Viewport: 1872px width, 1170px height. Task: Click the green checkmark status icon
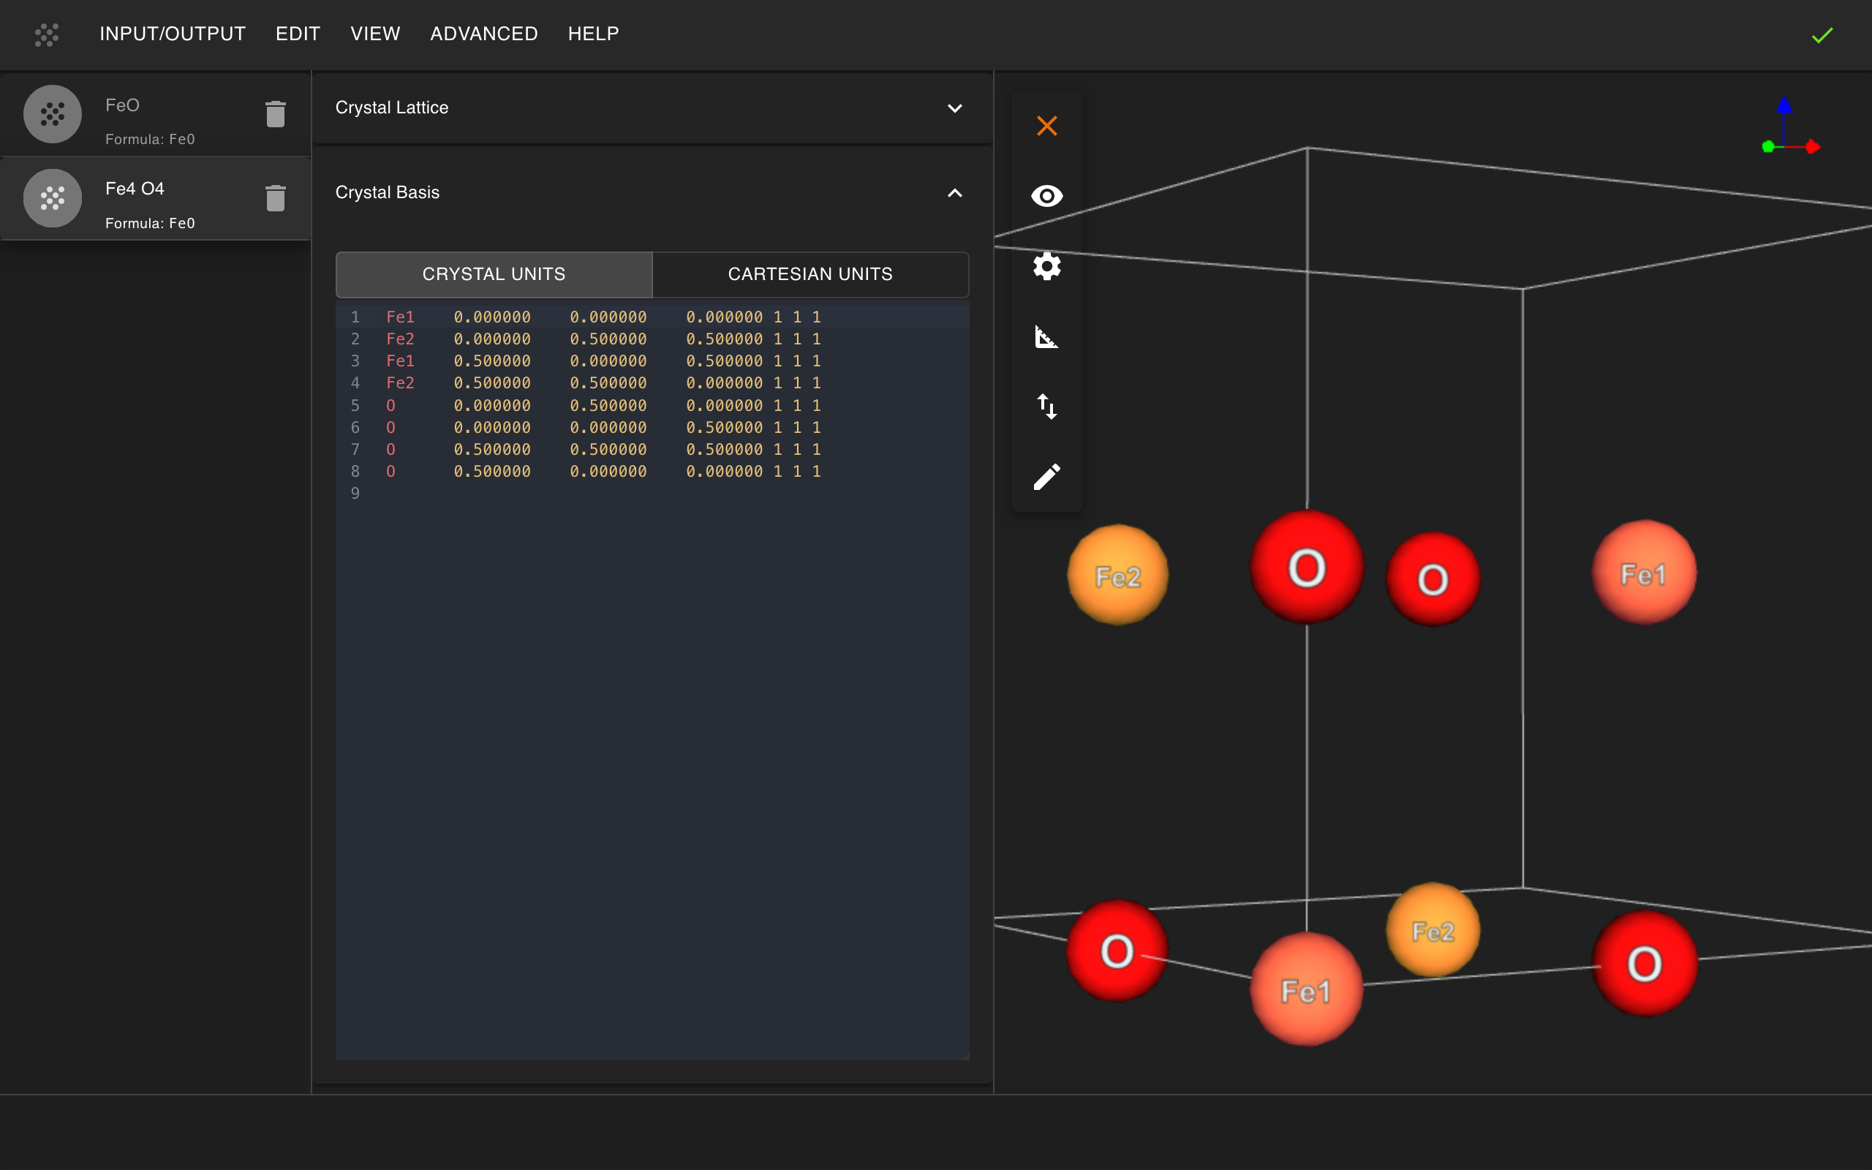(1822, 36)
